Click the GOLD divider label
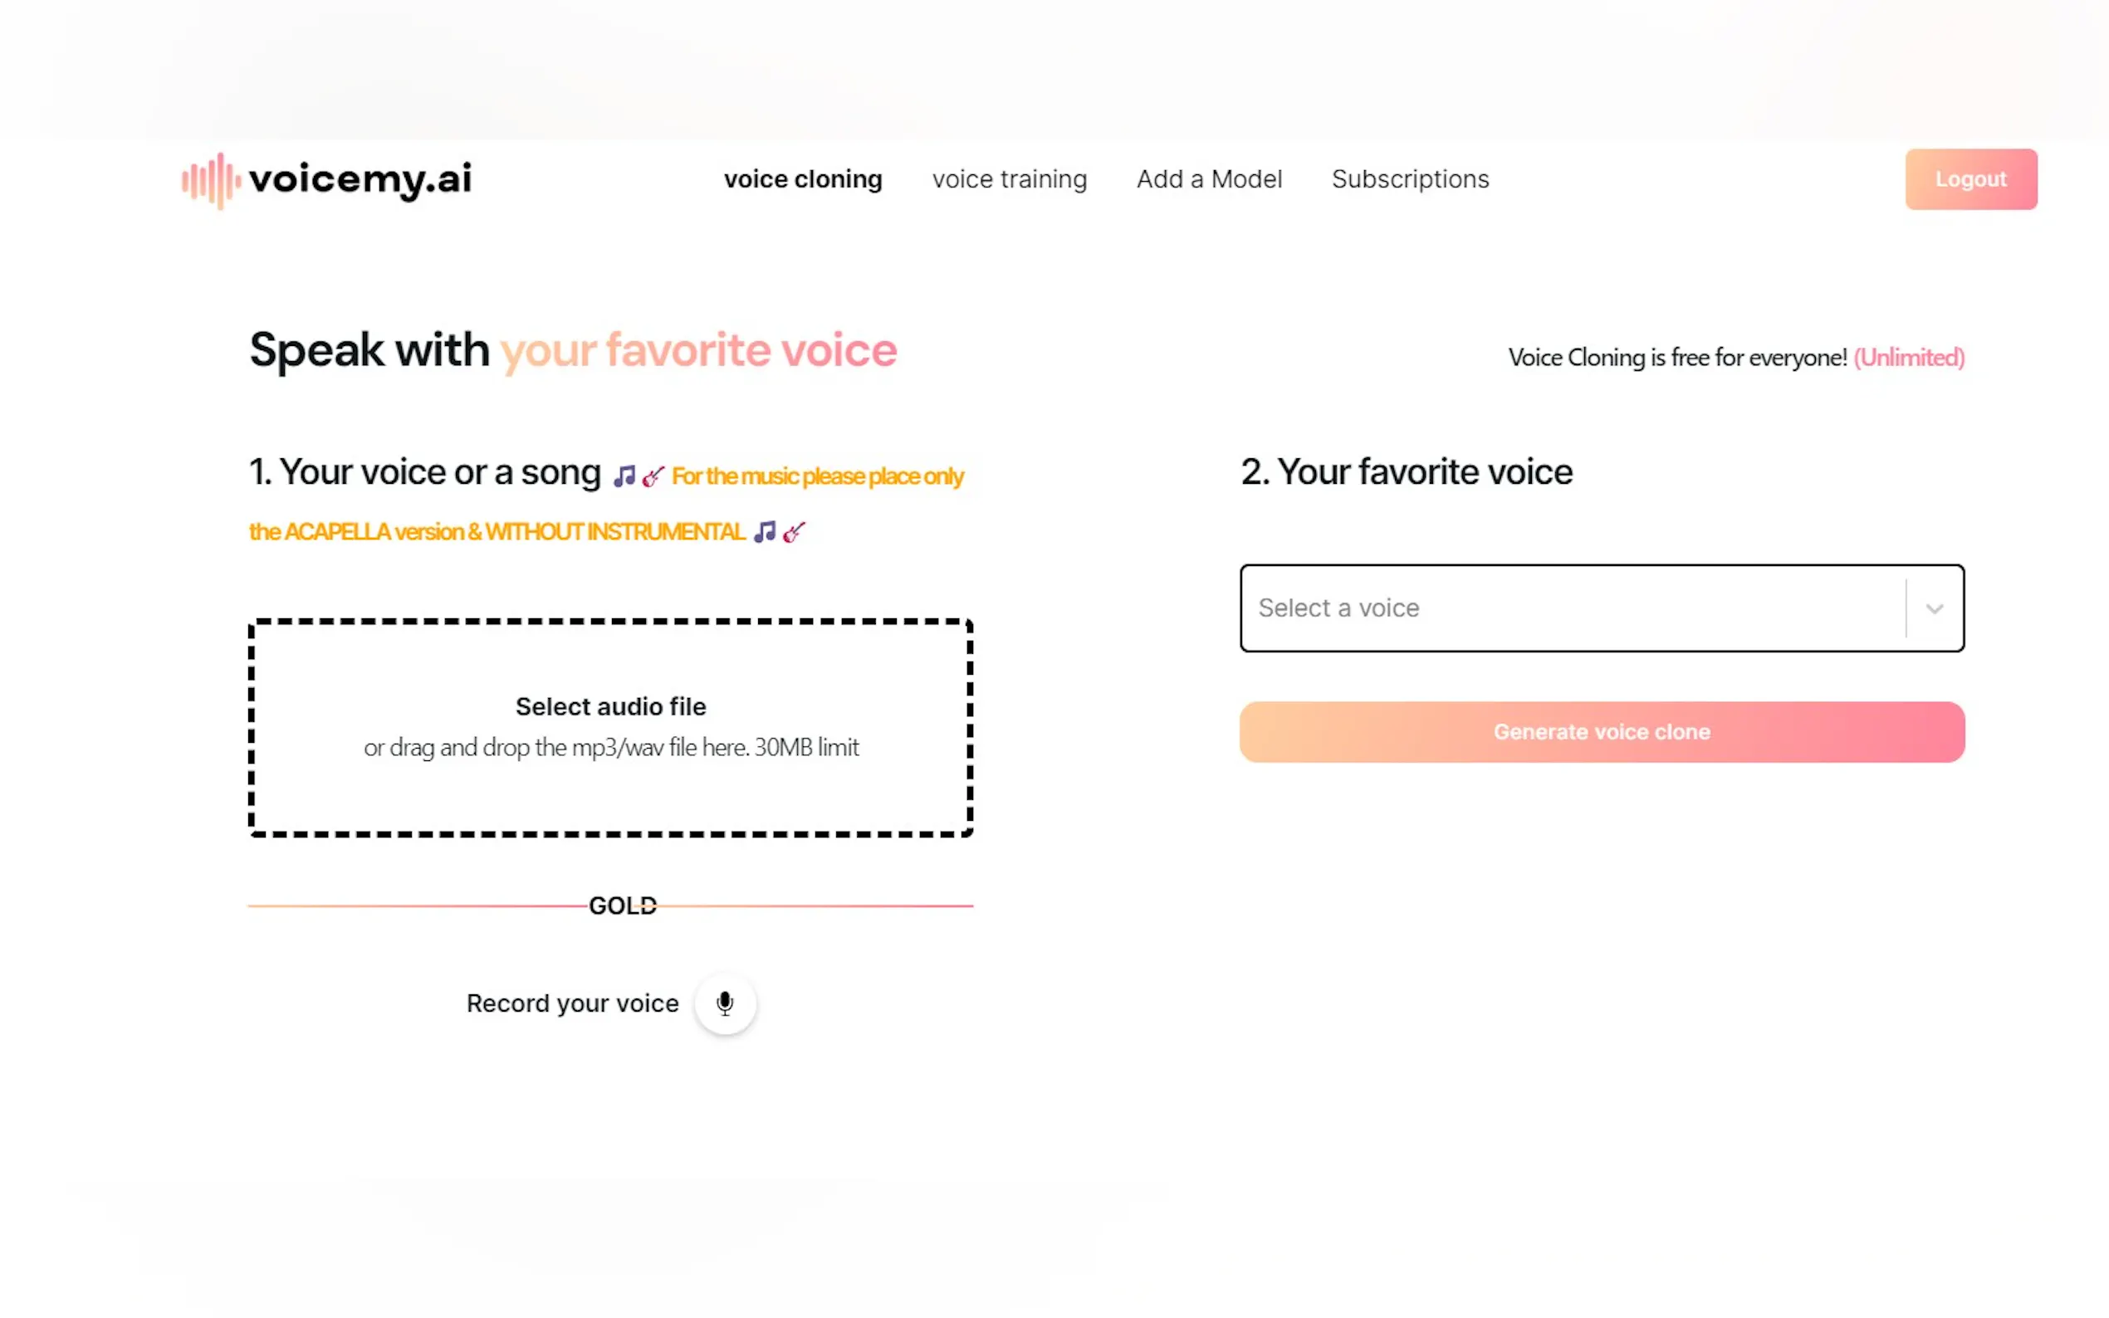2109x1318 pixels. pos(623,906)
